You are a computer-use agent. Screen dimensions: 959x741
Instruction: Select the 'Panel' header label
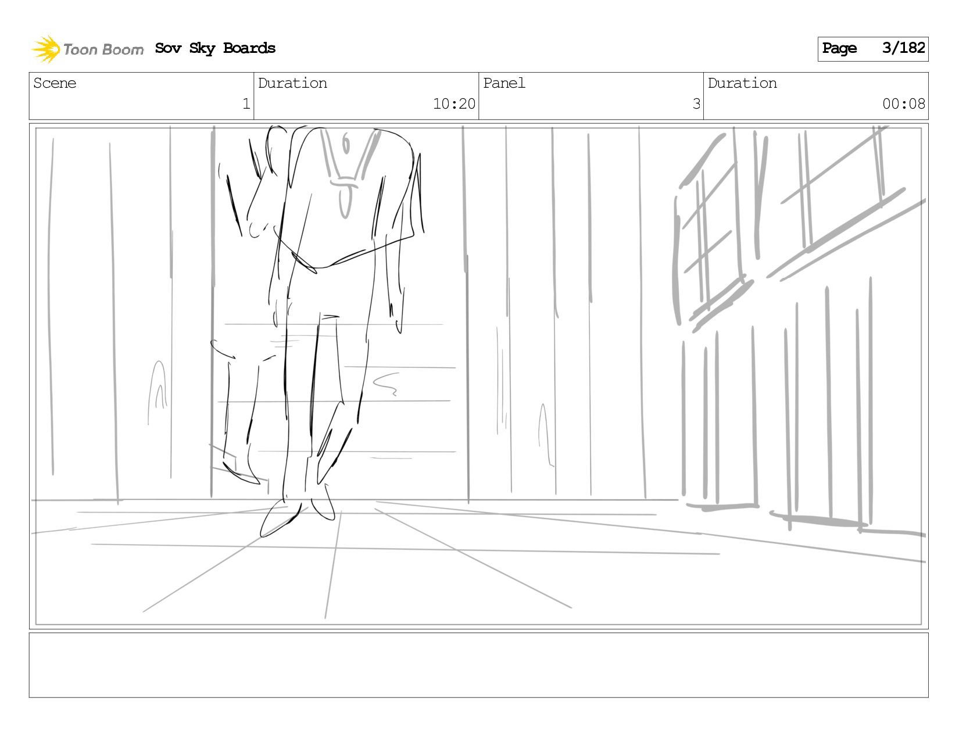point(504,83)
